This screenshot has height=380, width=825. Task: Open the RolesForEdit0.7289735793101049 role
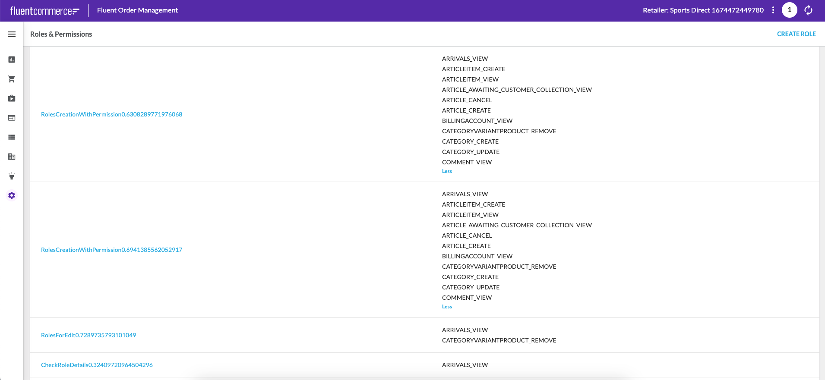tap(89, 335)
